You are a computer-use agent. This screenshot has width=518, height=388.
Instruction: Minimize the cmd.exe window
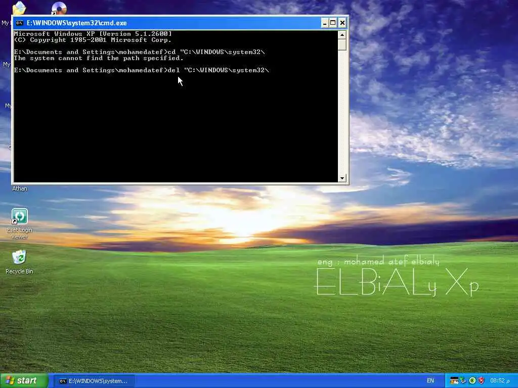[325, 23]
